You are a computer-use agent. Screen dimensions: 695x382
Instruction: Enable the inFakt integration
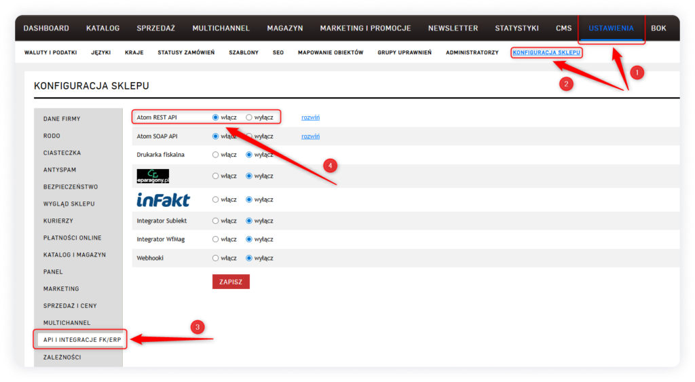point(216,199)
